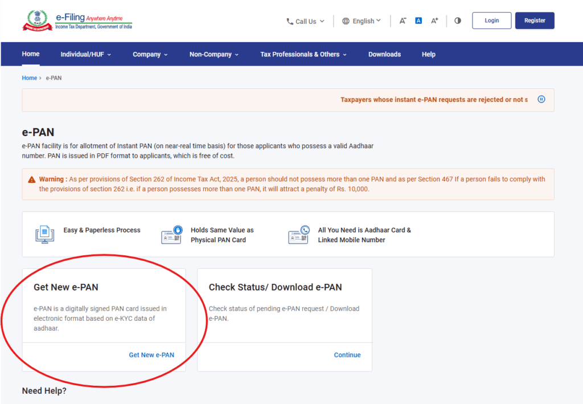The image size is (583, 404).
Task: Expand Tax Professionals & Others menu
Action: pyautogui.click(x=303, y=54)
